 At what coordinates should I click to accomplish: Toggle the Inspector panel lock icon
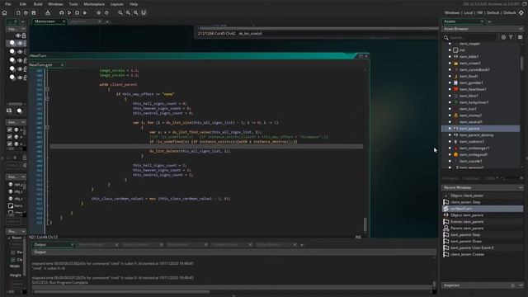513,285
